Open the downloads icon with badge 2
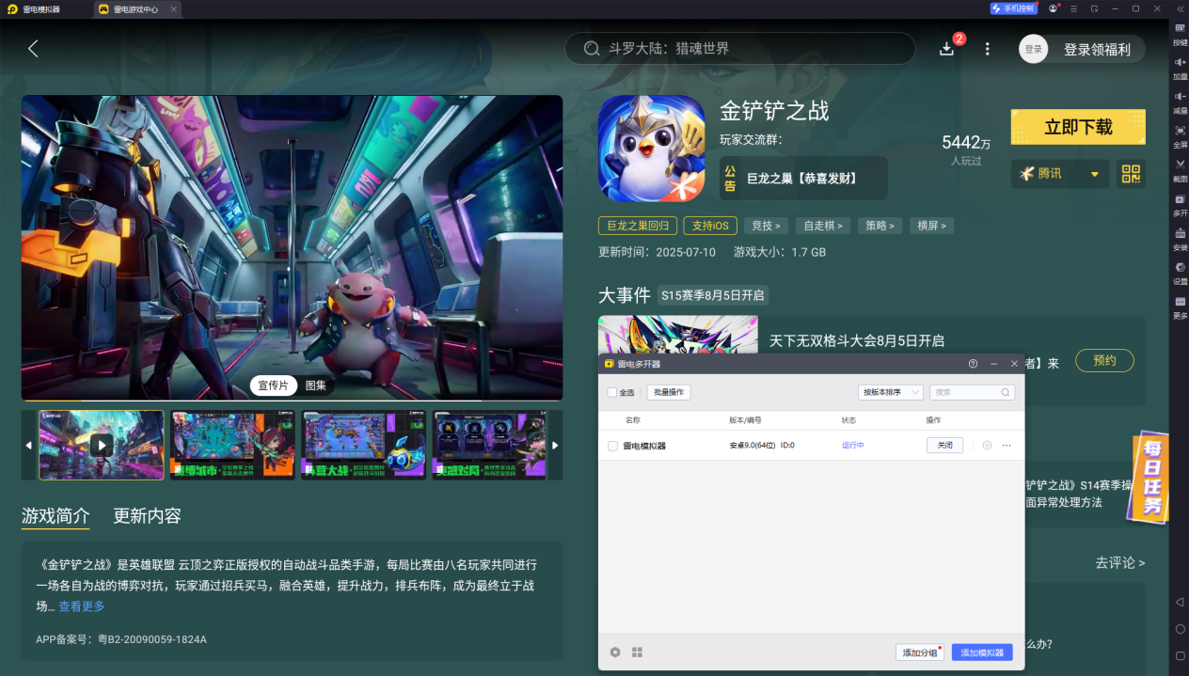This screenshot has width=1189, height=676. (947, 49)
